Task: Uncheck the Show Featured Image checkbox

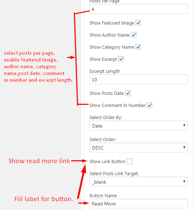Action: click(138, 23)
